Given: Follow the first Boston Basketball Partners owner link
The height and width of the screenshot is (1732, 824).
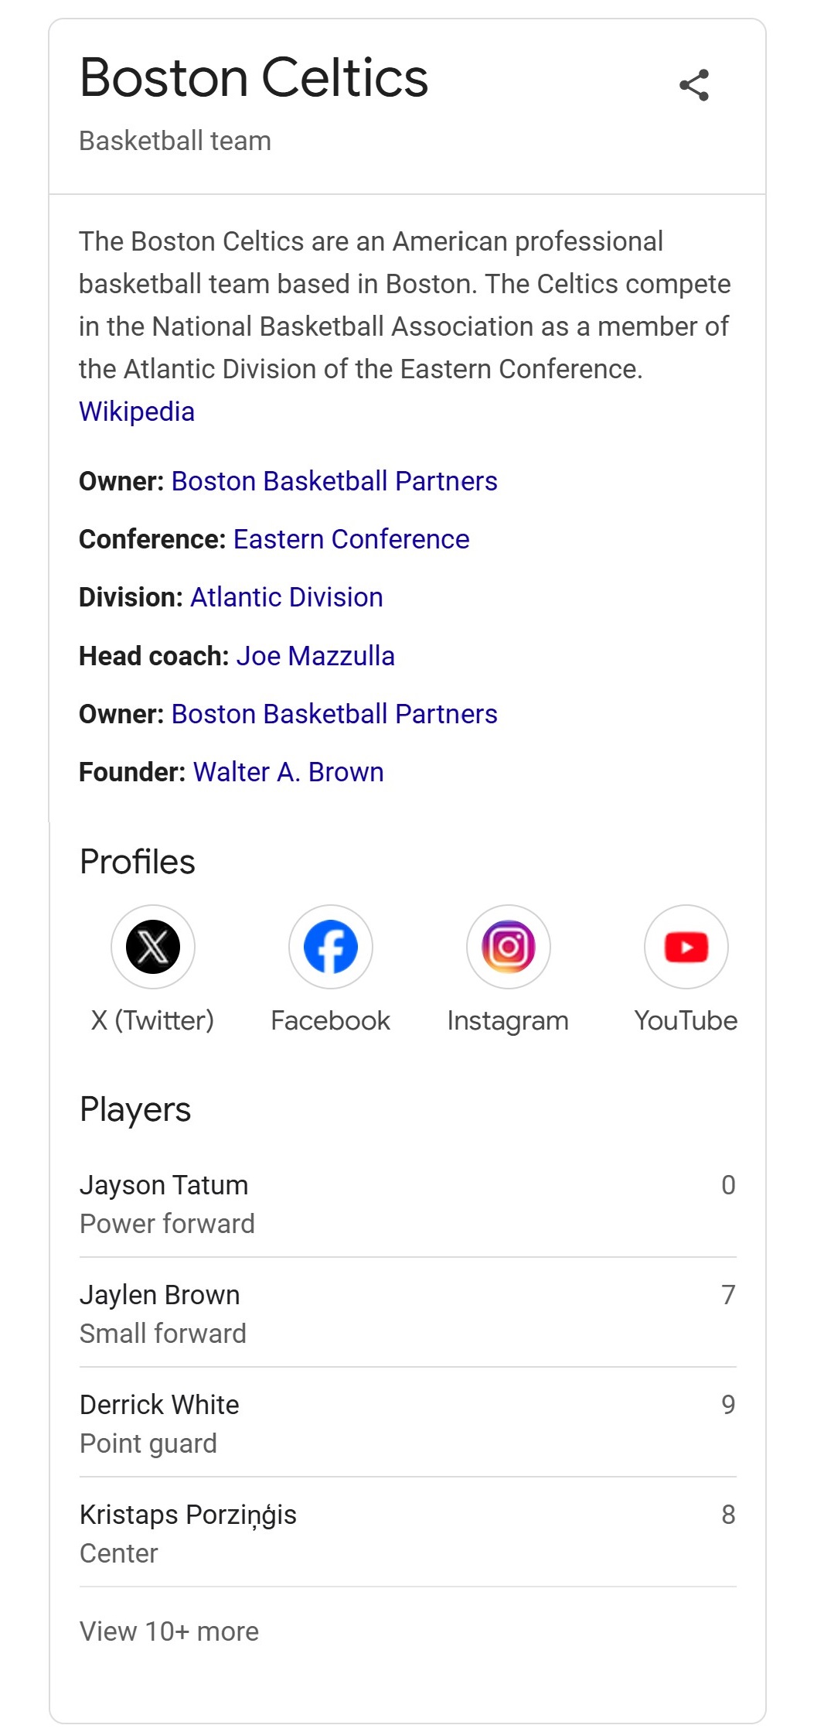Looking at the screenshot, I should coord(334,481).
